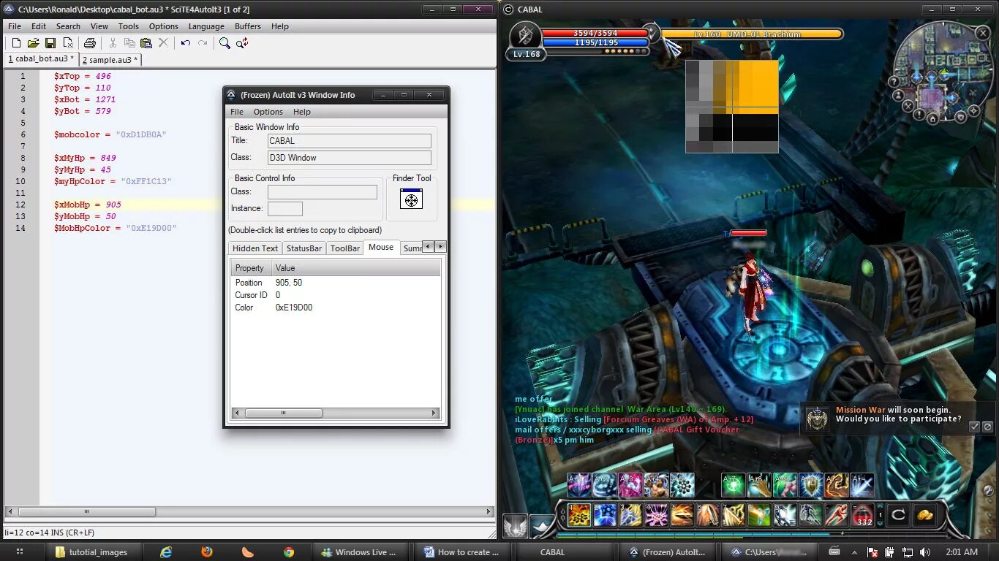Click the Delete X icon in SciTE toolbar

point(163,43)
